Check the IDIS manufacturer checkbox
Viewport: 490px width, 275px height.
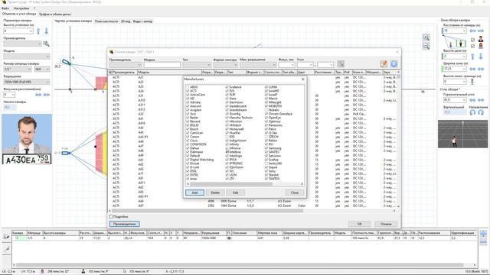click(x=227, y=137)
